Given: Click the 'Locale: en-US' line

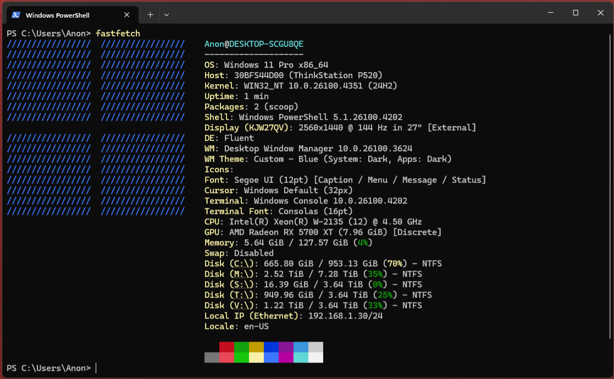Looking at the screenshot, I should click(x=236, y=326).
